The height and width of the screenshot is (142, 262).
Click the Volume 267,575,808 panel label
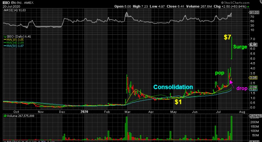[21, 116]
